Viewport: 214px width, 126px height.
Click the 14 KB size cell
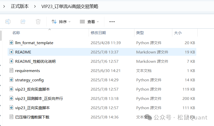click(x=190, y=80)
